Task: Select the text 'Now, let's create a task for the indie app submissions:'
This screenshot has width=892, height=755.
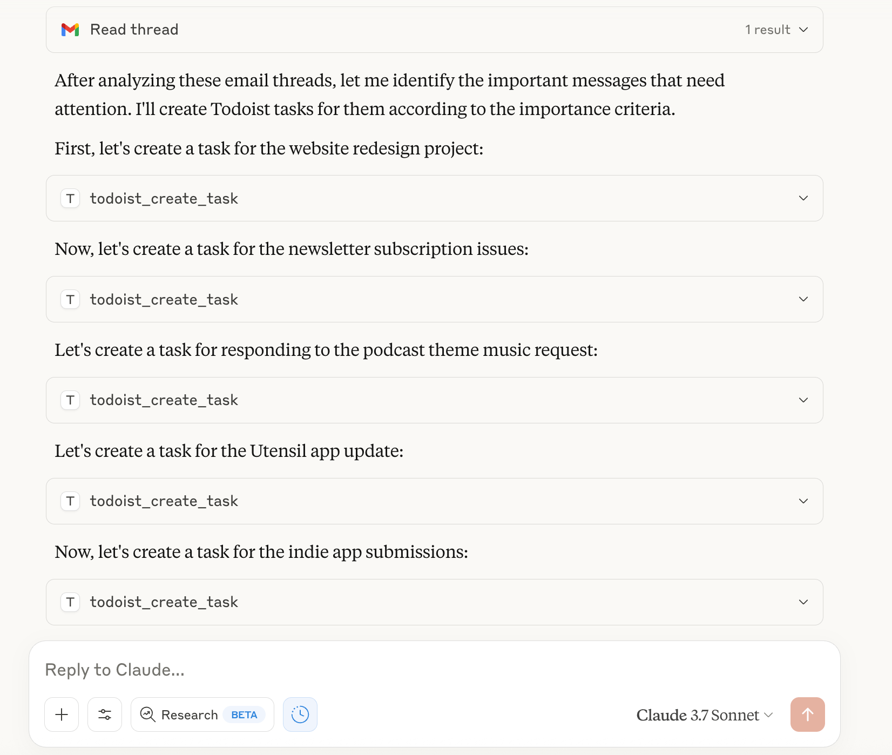Action: pyautogui.click(x=261, y=552)
